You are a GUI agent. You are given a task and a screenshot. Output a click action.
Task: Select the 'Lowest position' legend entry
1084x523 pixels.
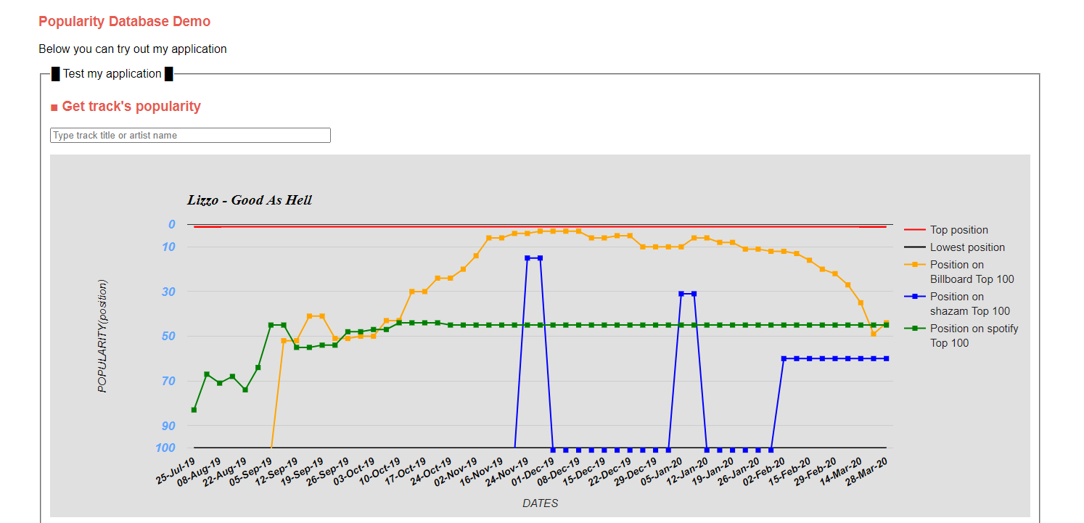(954, 247)
